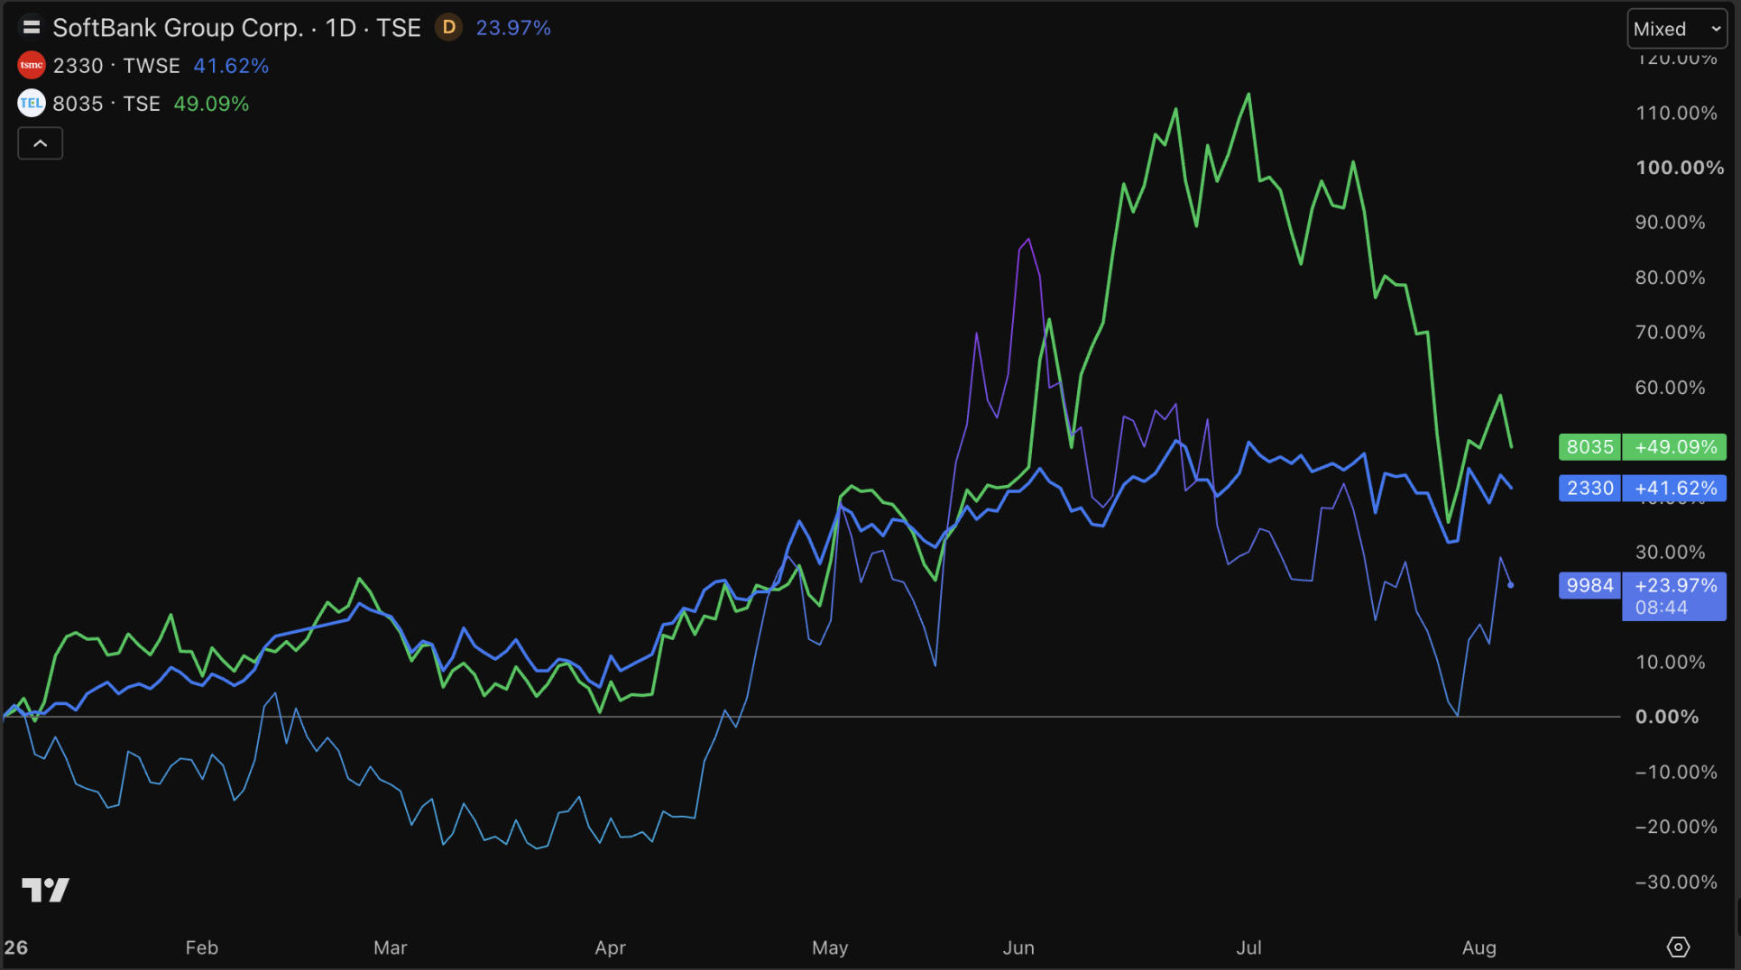Click the 110.00% price scale label
Screen dimensions: 1741x970
1676,113
